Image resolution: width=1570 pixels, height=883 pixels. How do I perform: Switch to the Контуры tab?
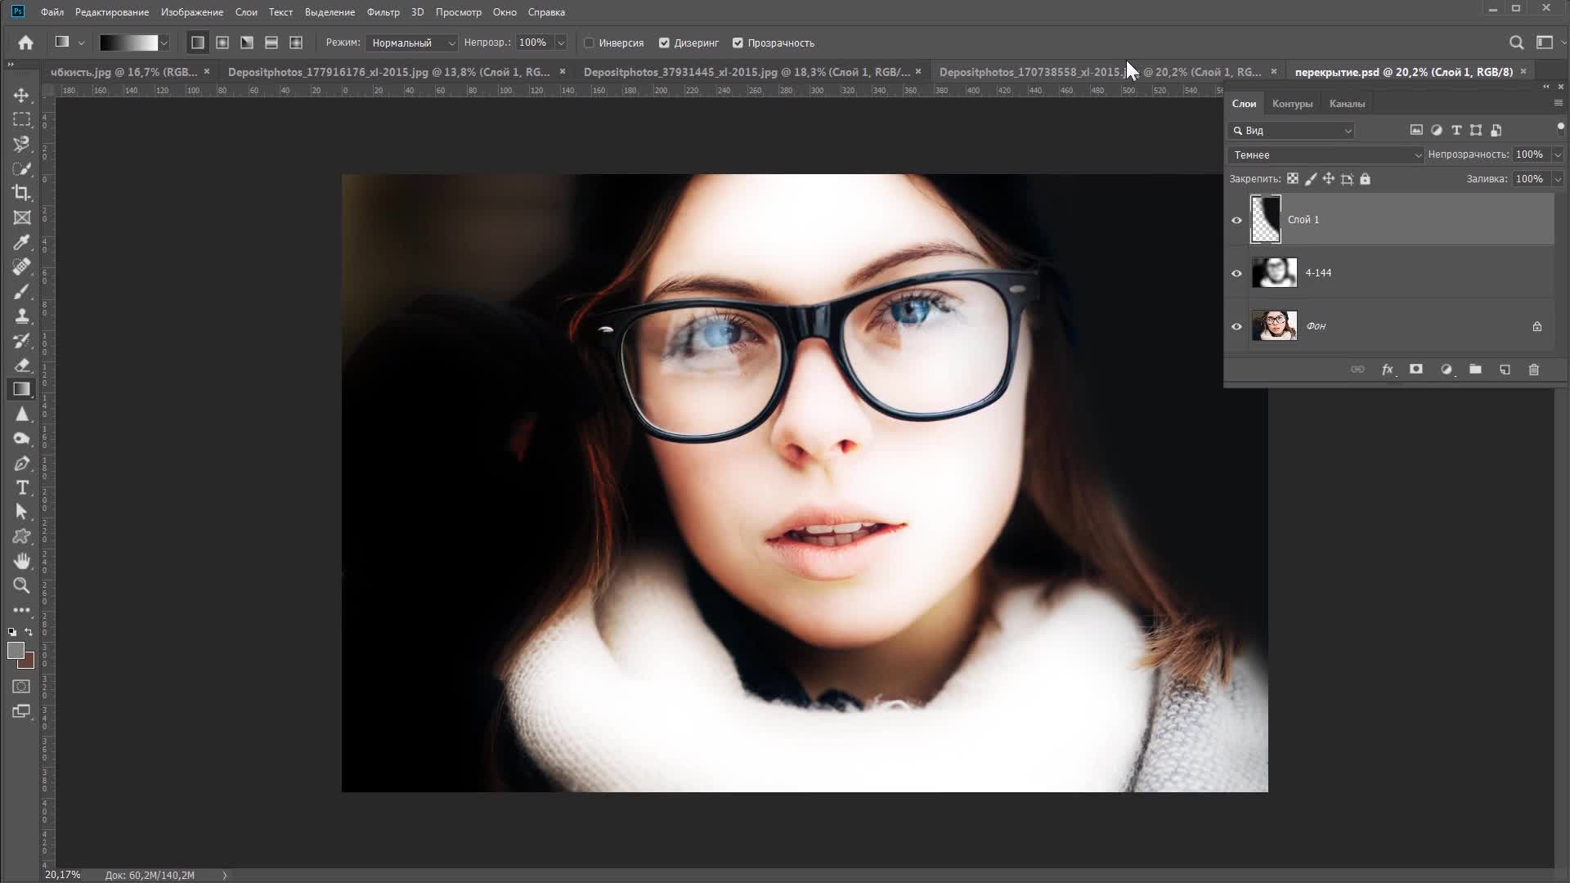(x=1292, y=104)
